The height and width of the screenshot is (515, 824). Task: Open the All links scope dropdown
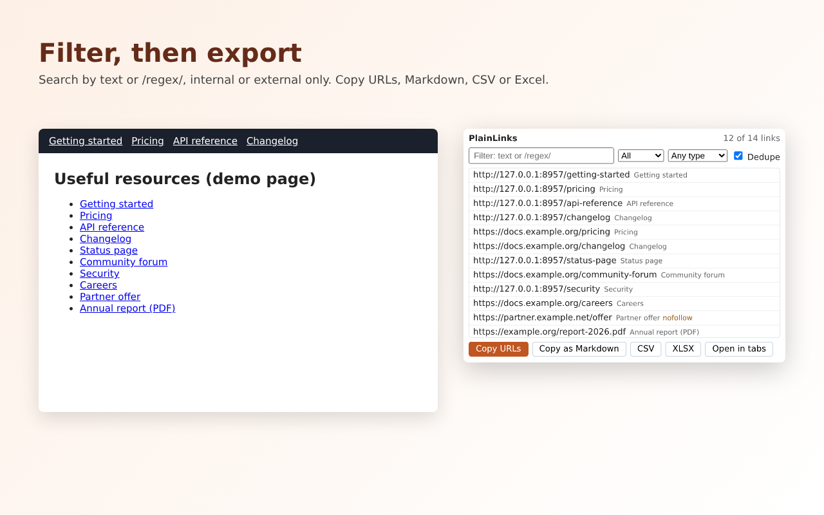click(x=641, y=156)
